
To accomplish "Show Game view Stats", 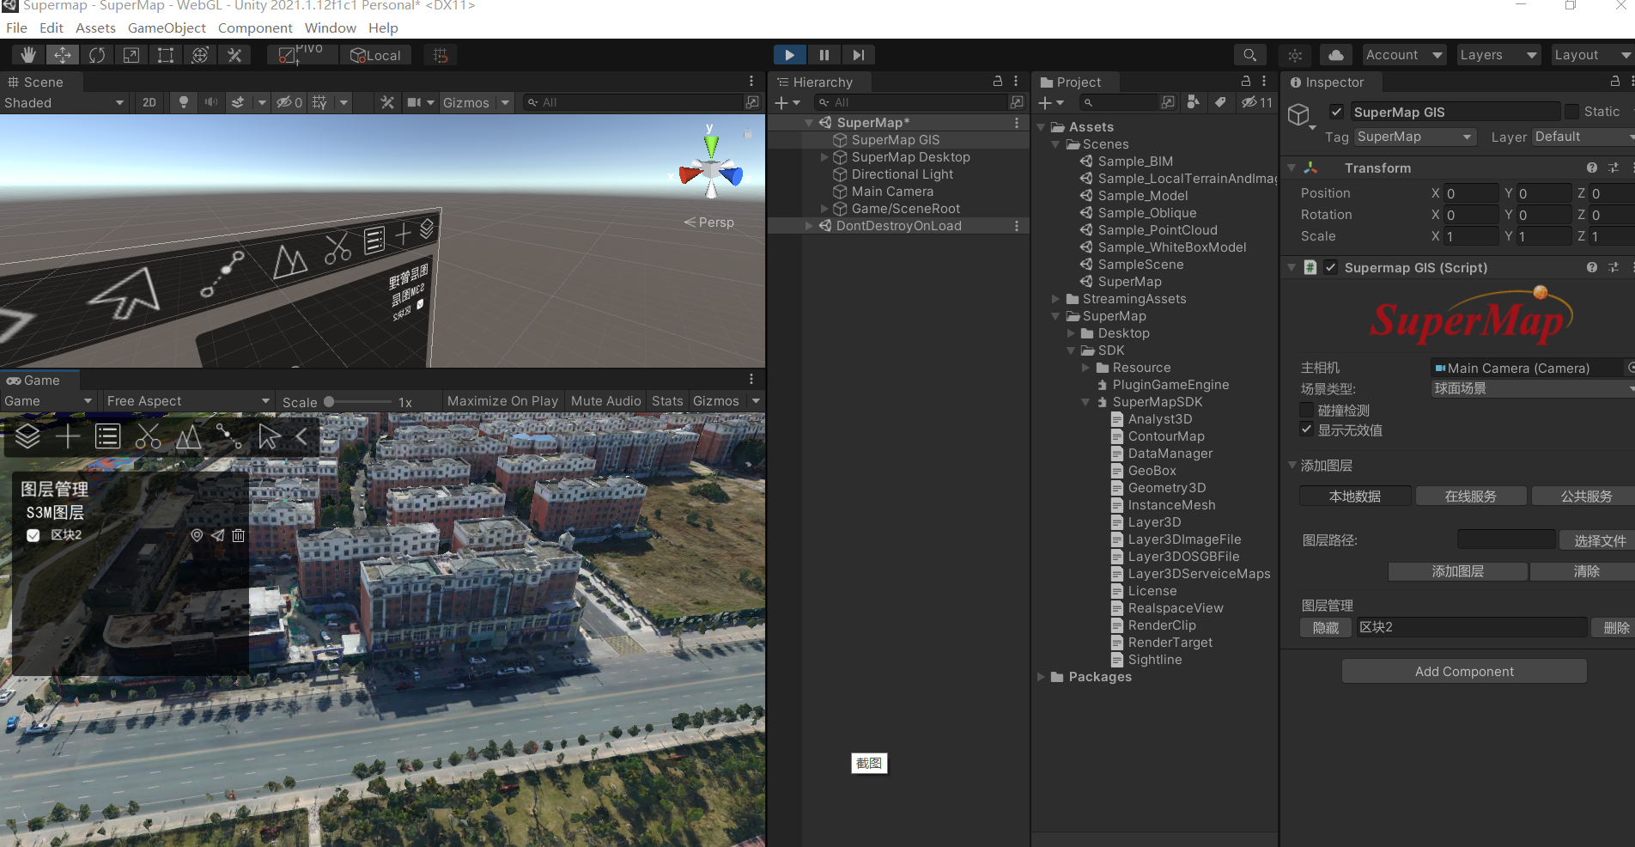I will click(x=667, y=401).
